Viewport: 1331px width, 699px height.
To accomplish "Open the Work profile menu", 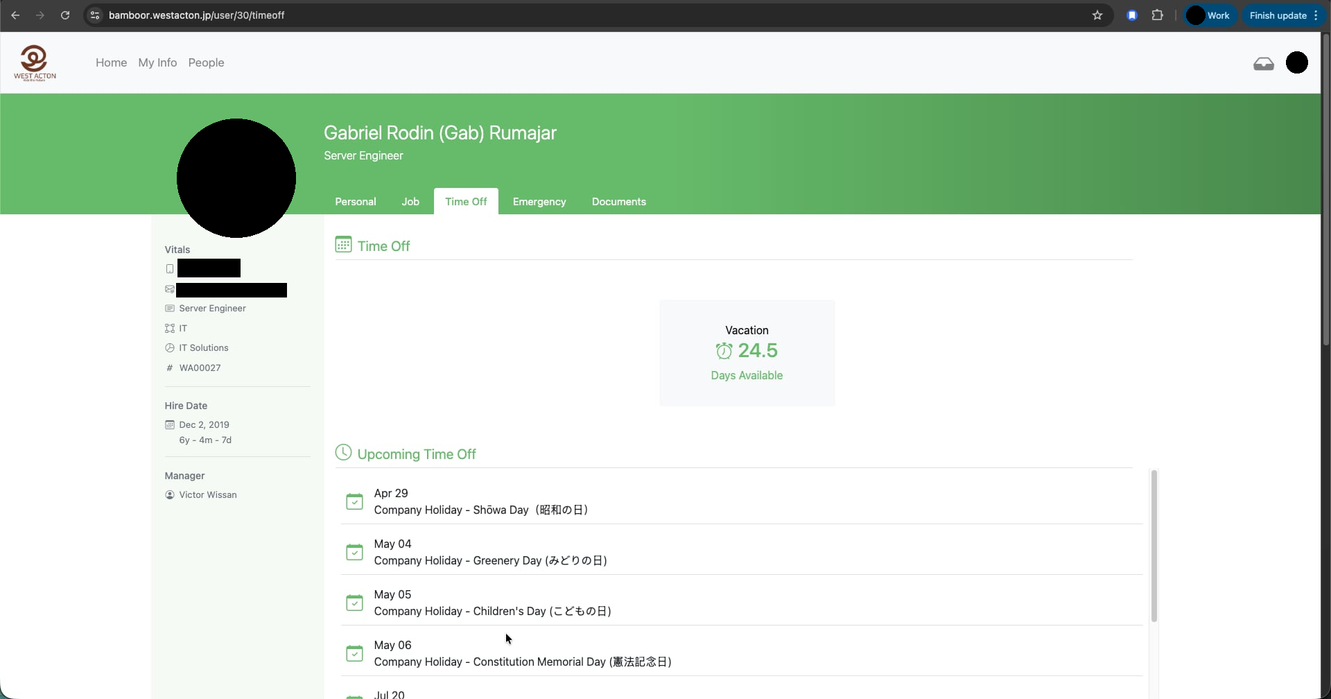I will click(x=1210, y=15).
